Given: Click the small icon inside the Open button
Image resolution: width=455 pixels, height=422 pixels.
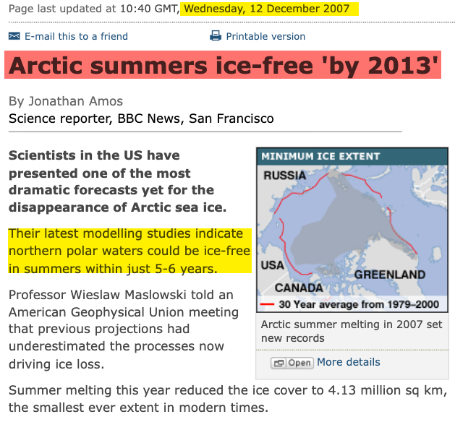Looking at the screenshot, I should [x=277, y=363].
